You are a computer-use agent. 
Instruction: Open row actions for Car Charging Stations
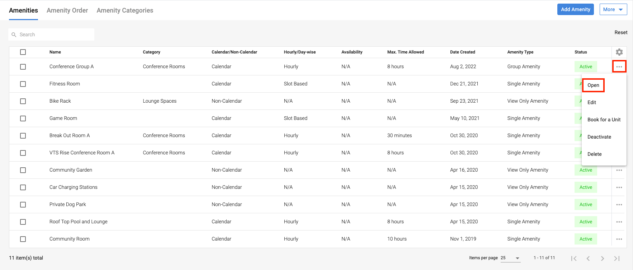point(619,187)
